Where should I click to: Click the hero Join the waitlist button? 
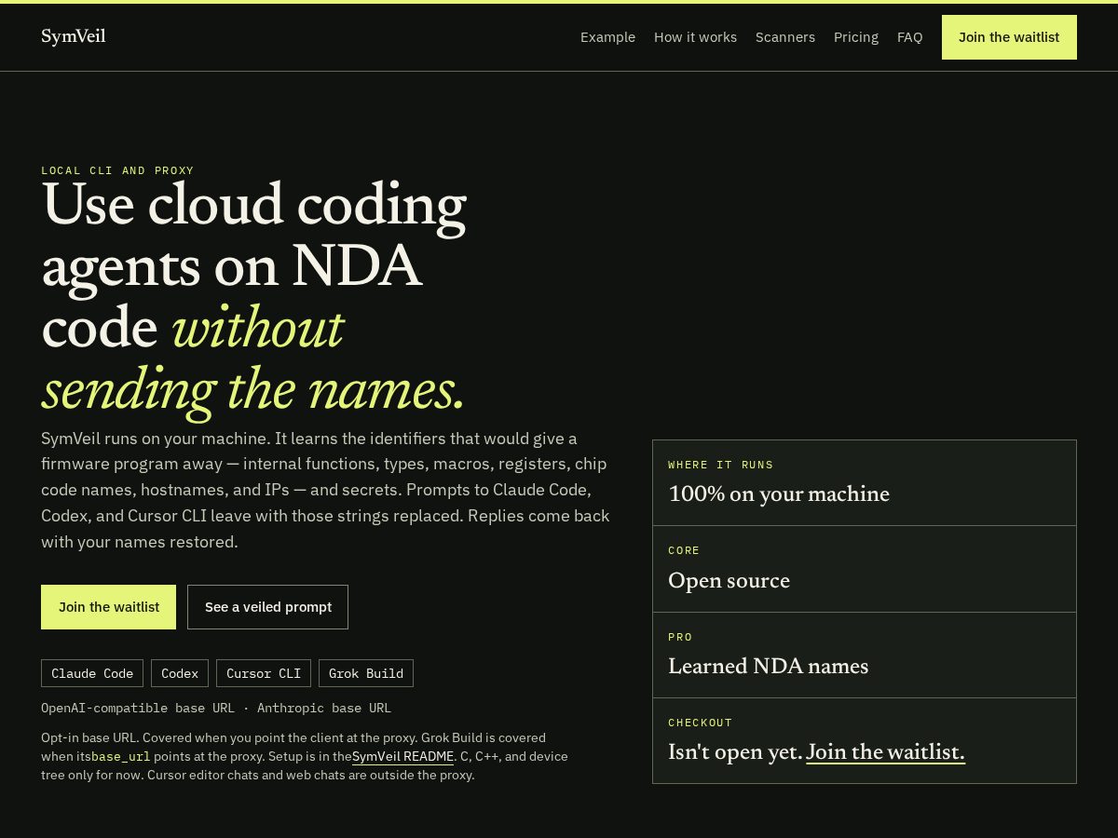pyautogui.click(x=108, y=607)
